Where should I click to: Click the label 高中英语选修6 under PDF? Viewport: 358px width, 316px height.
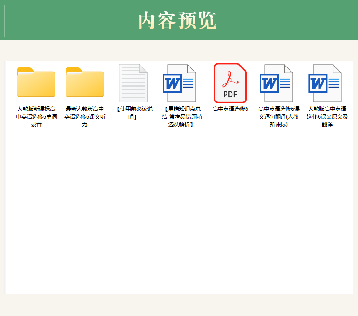coord(230,109)
